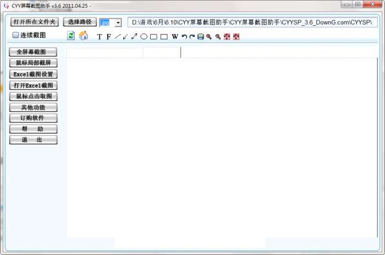Click the blank screenshot canvas area
Viewport: 385px width, 255px height.
[222, 147]
